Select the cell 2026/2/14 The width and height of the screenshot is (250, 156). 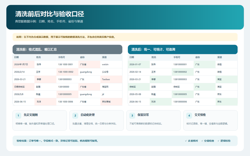24,72
